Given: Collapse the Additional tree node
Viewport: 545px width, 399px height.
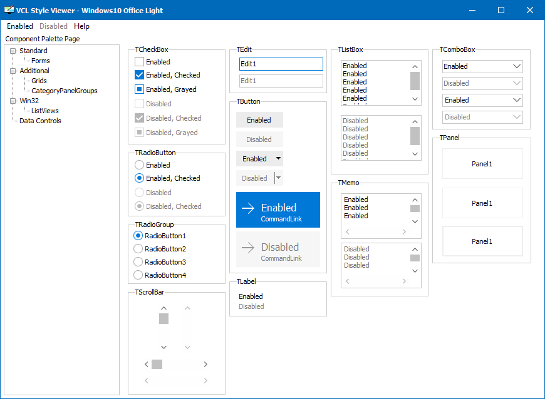Looking at the screenshot, I should point(13,71).
